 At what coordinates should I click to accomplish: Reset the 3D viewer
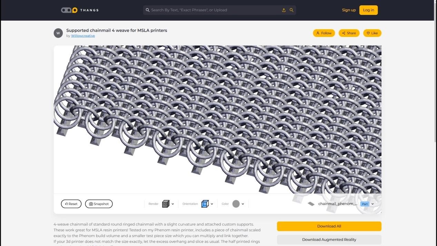pos(71,204)
